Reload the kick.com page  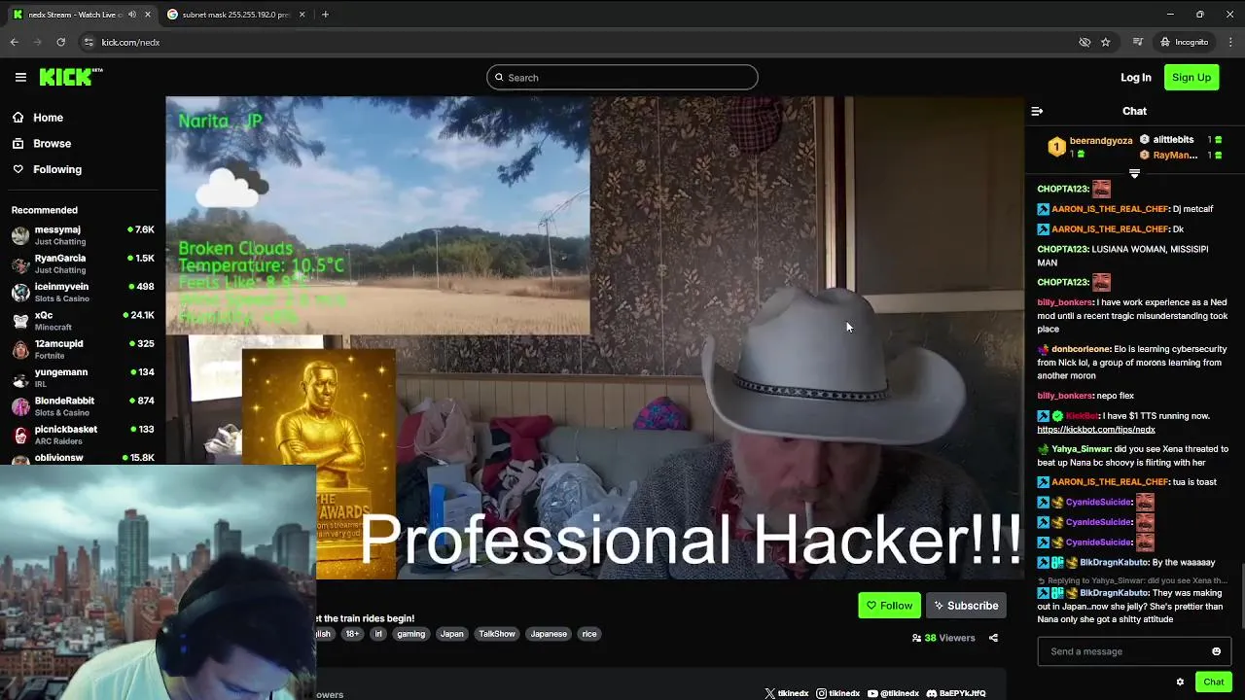[60, 42]
